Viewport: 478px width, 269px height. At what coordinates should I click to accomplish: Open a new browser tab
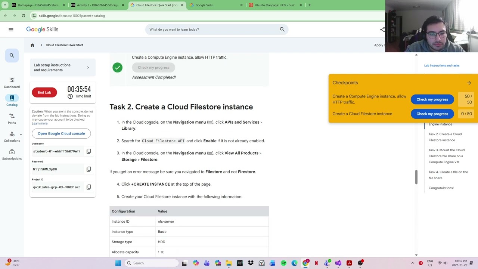(310, 5)
